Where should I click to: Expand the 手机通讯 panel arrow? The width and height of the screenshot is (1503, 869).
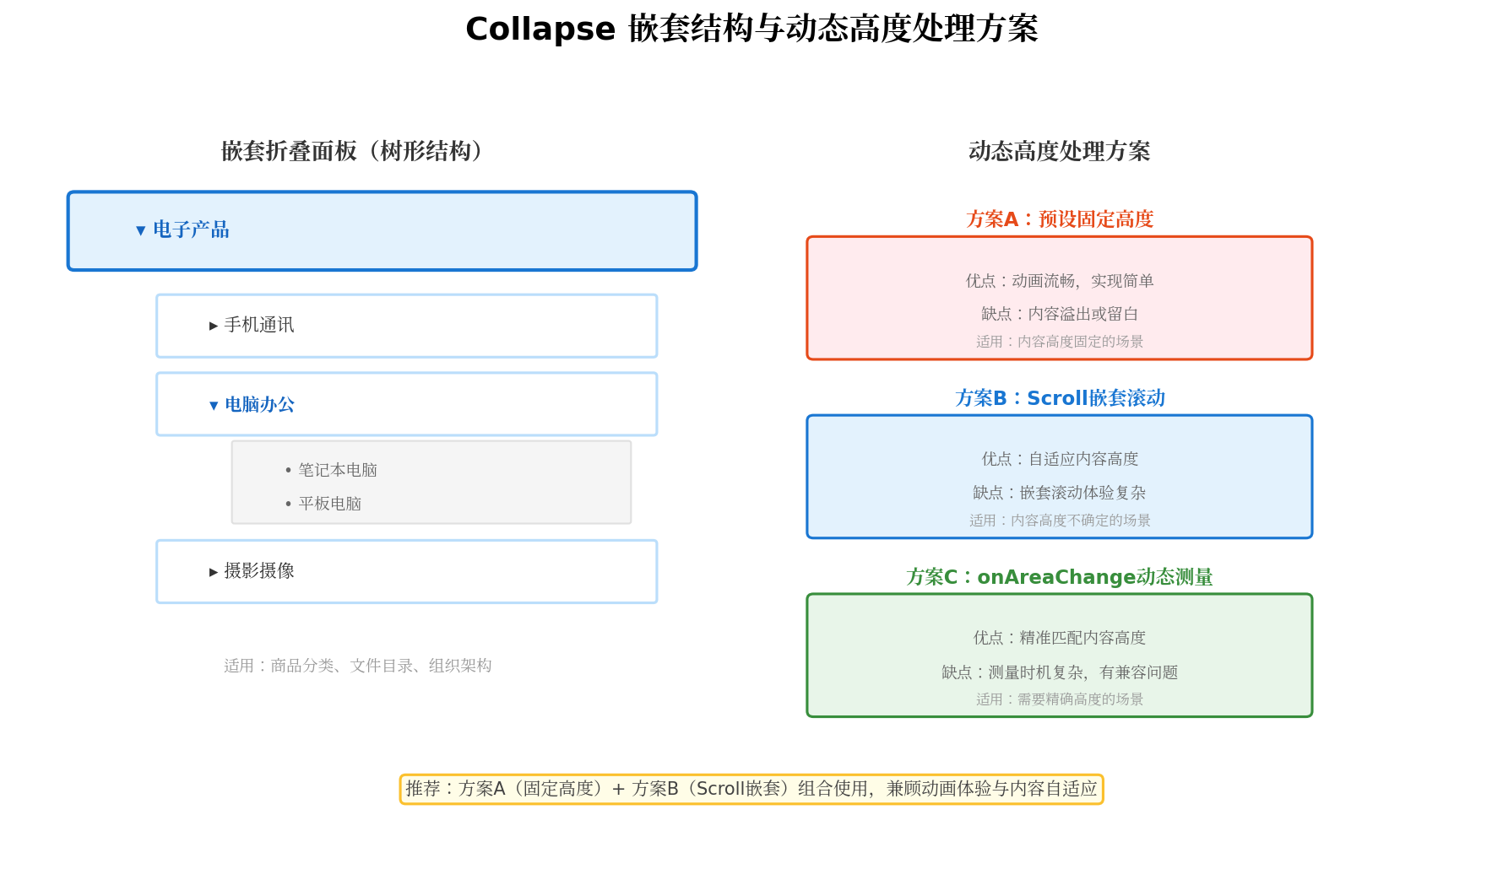click(214, 326)
